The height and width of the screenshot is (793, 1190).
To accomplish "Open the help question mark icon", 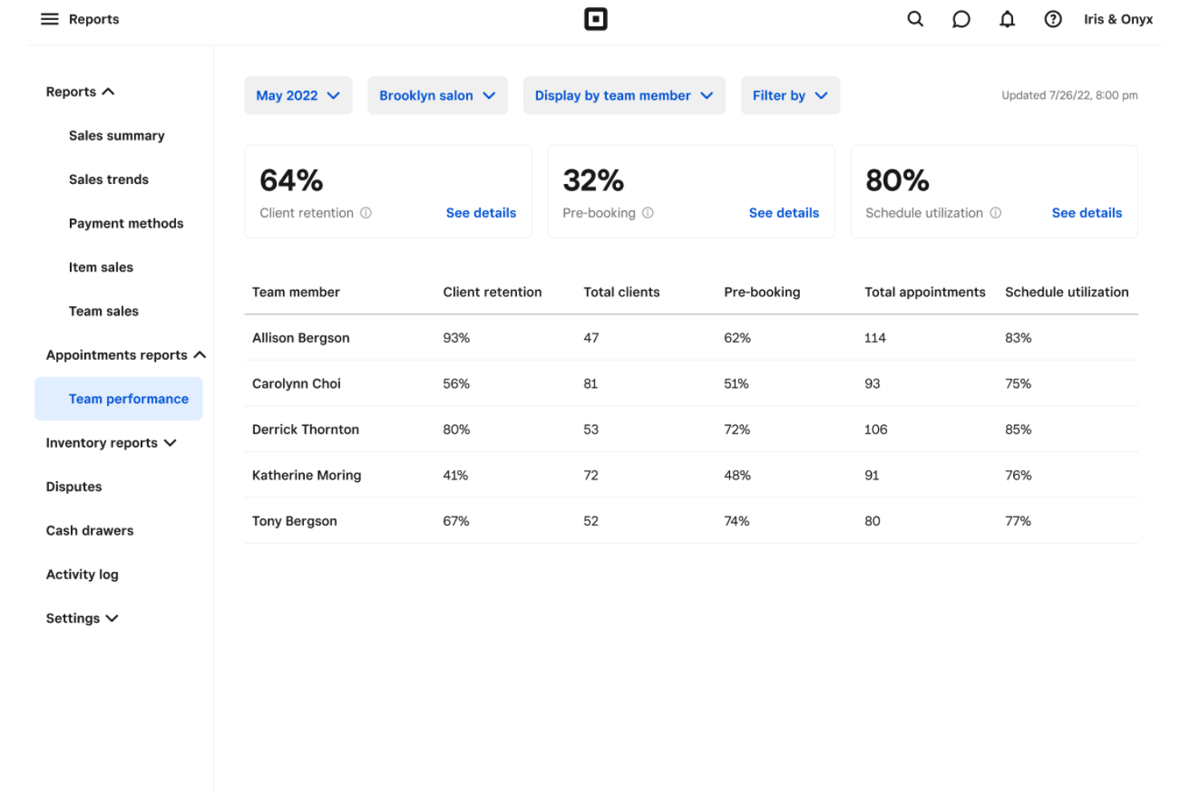I will click(1053, 18).
